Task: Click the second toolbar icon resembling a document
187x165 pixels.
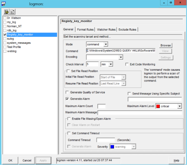Action: (x=13, y=12)
